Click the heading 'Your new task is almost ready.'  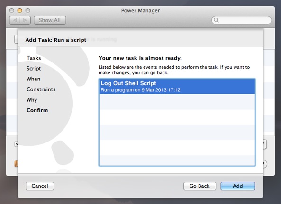(x=140, y=58)
